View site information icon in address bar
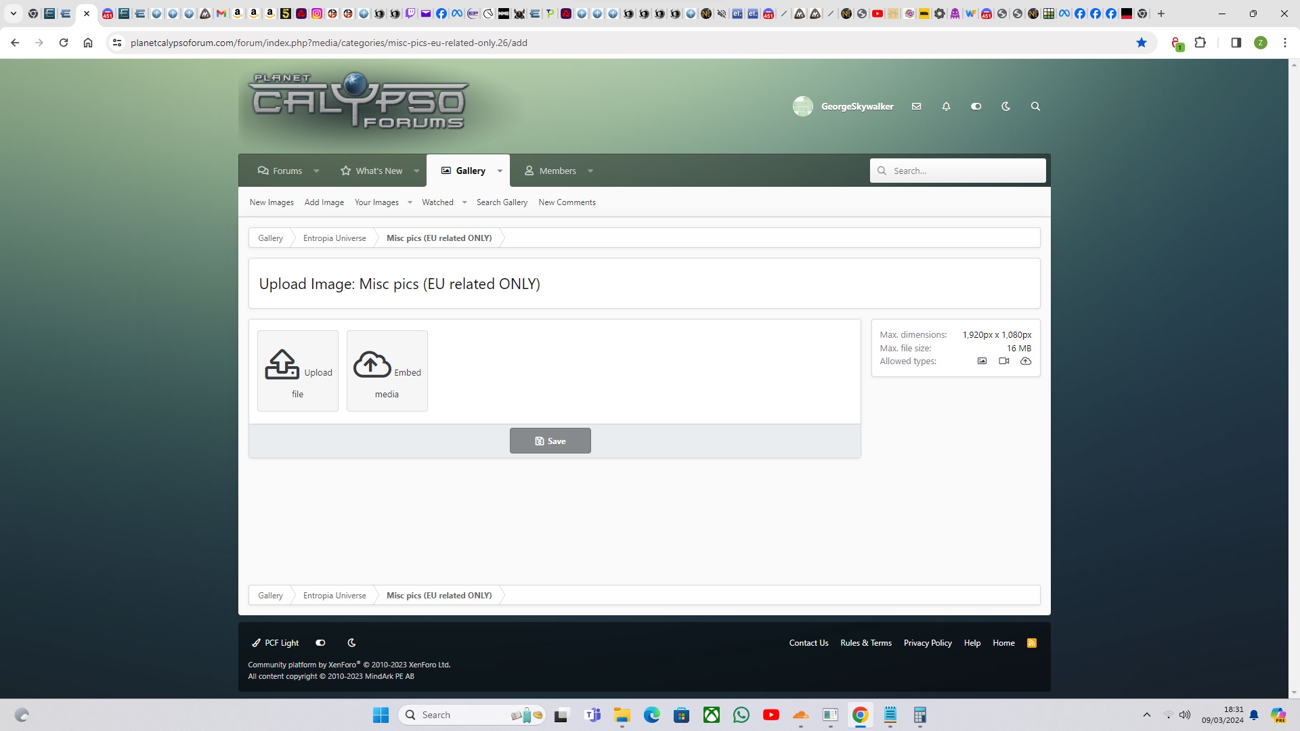Image resolution: width=1300 pixels, height=731 pixels. (117, 43)
